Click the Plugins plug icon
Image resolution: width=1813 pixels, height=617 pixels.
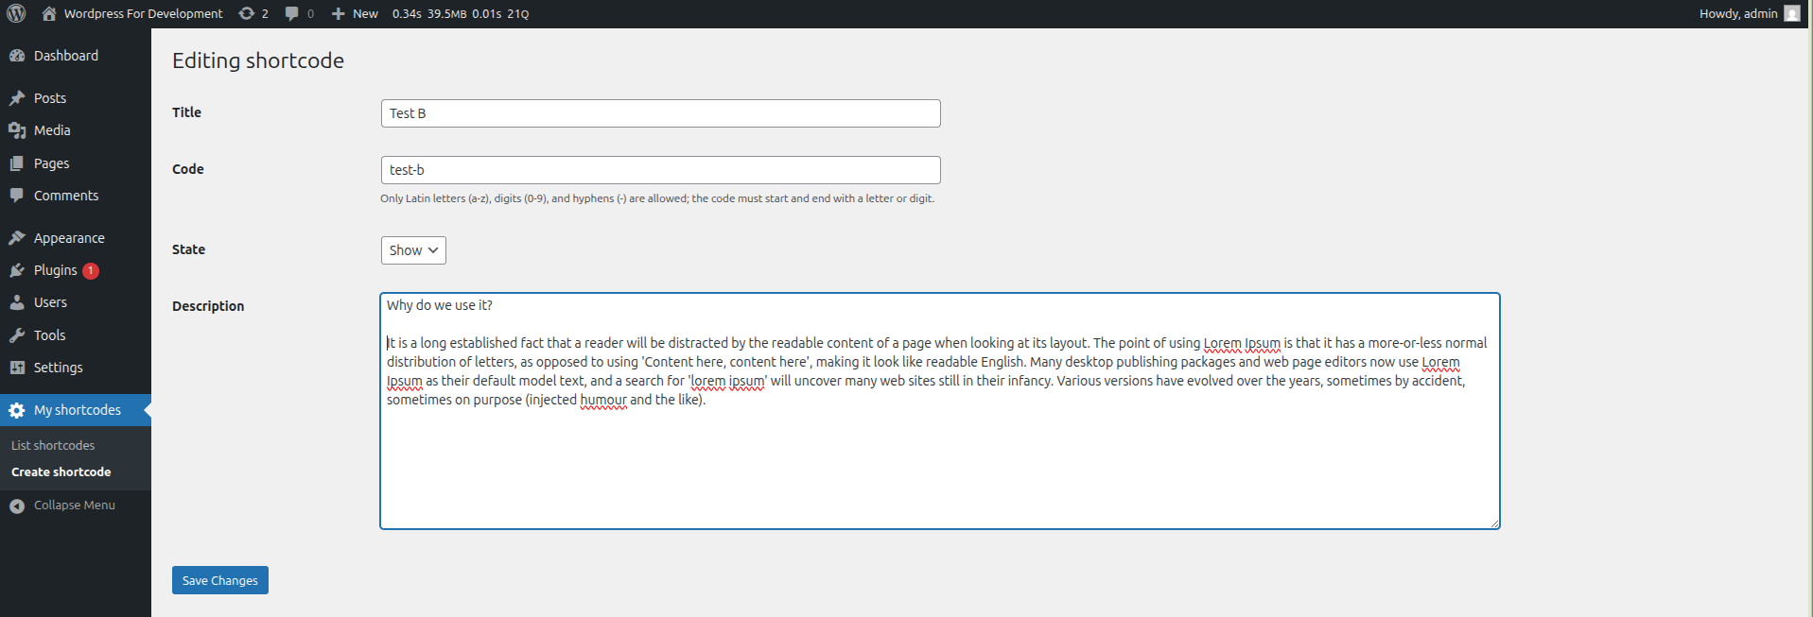pyautogui.click(x=17, y=270)
